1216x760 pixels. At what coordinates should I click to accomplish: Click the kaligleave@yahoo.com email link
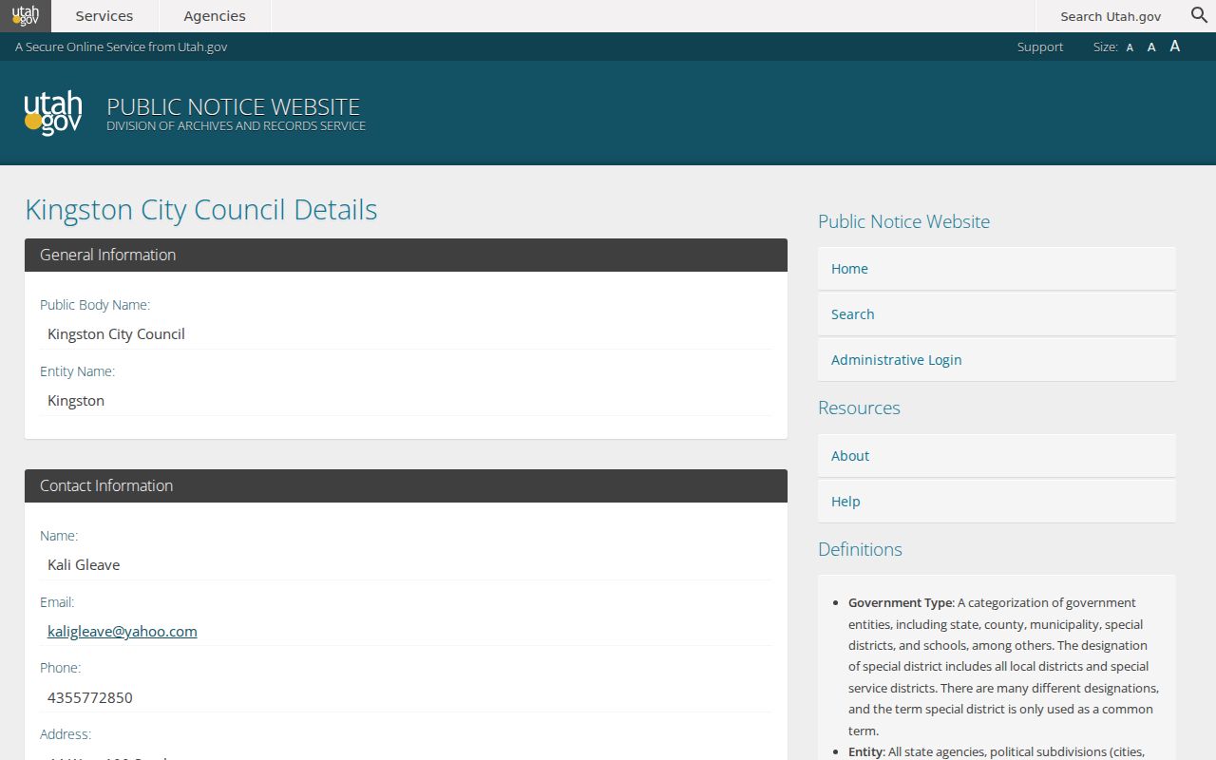click(x=123, y=631)
